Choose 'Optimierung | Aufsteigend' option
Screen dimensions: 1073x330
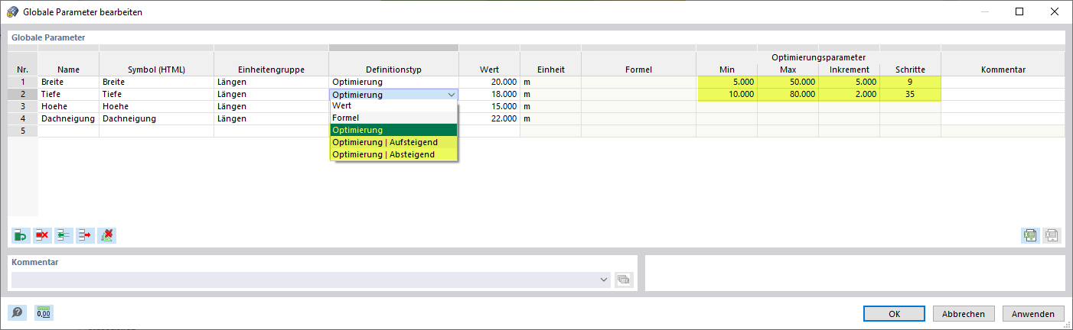pos(393,143)
